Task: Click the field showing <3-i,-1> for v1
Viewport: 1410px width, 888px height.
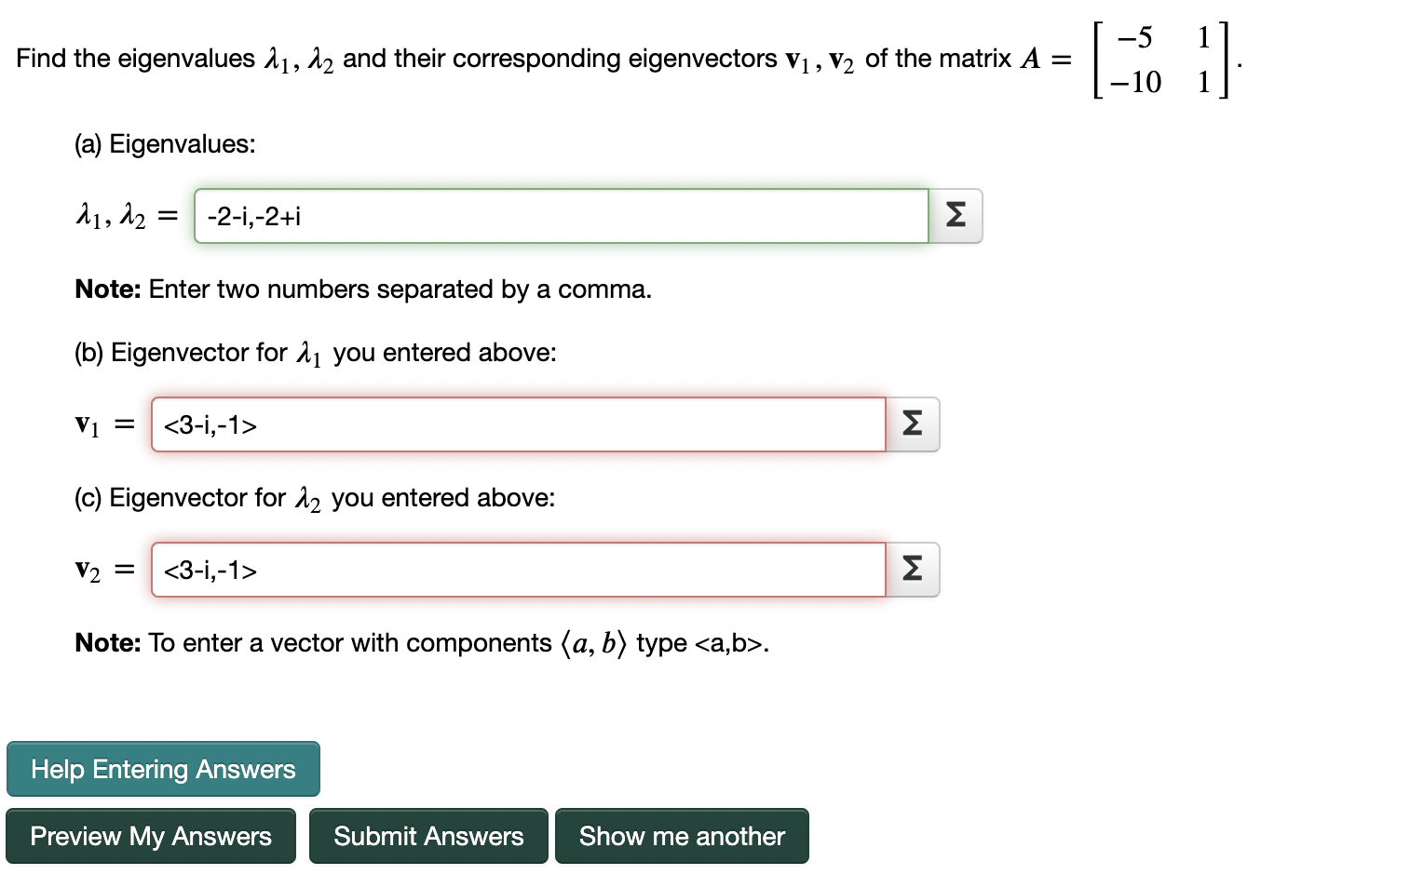Action: click(518, 424)
